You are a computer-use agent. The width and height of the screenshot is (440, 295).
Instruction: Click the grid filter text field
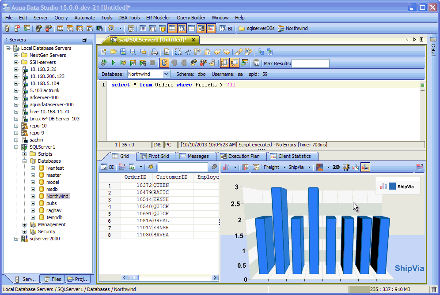tap(183, 167)
